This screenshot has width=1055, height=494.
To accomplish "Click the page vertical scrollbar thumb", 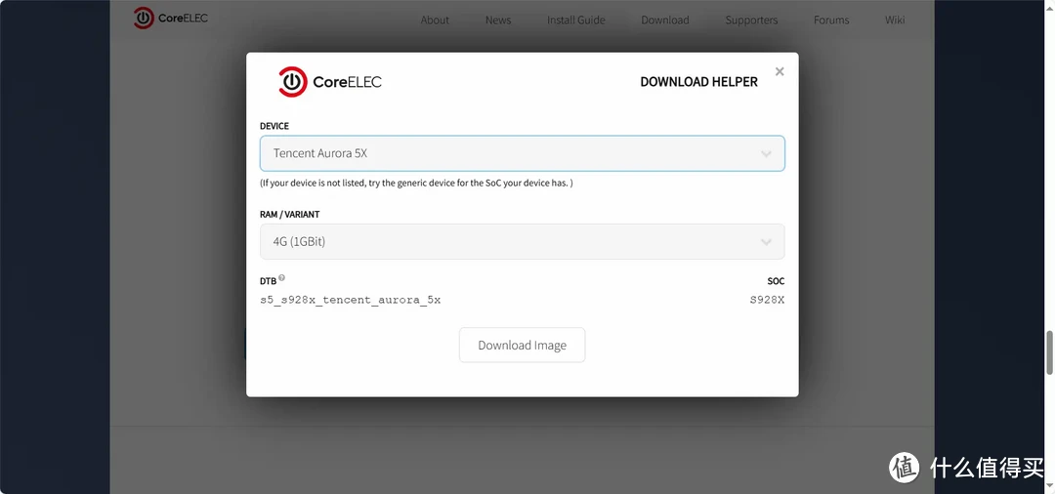I will click(x=1049, y=352).
